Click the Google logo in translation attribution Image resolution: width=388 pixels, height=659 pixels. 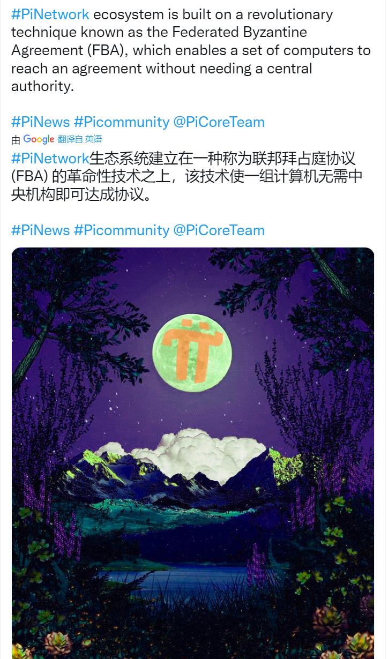point(39,139)
